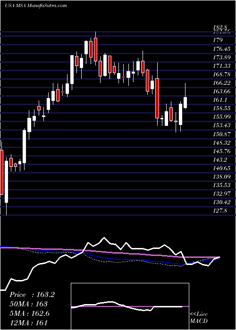The height and width of the screenshot is (330, 236).
Task: Click the 182.8 price axis label
Action: 220,27
